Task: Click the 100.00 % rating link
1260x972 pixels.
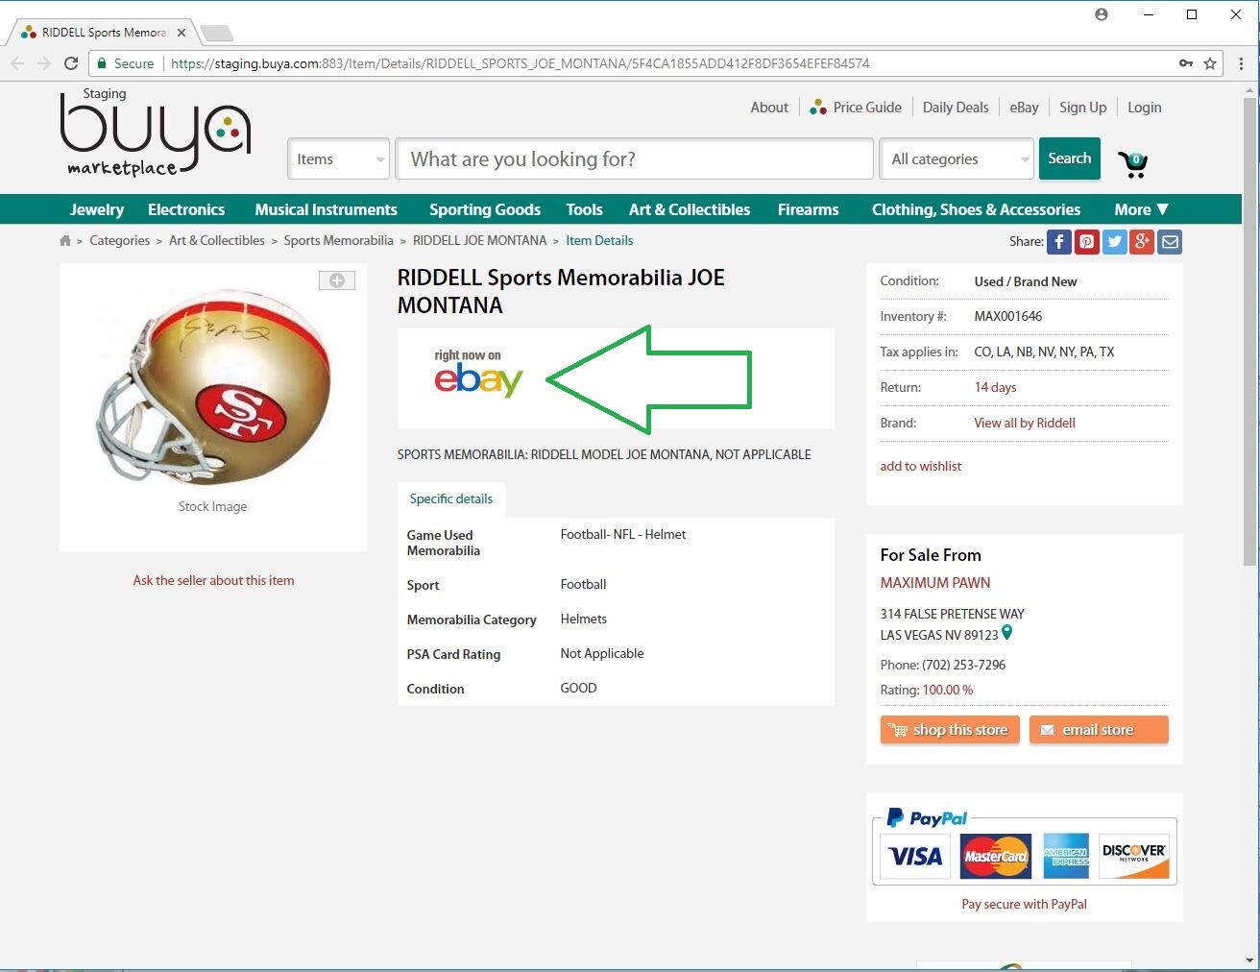Action: (947, 691)
